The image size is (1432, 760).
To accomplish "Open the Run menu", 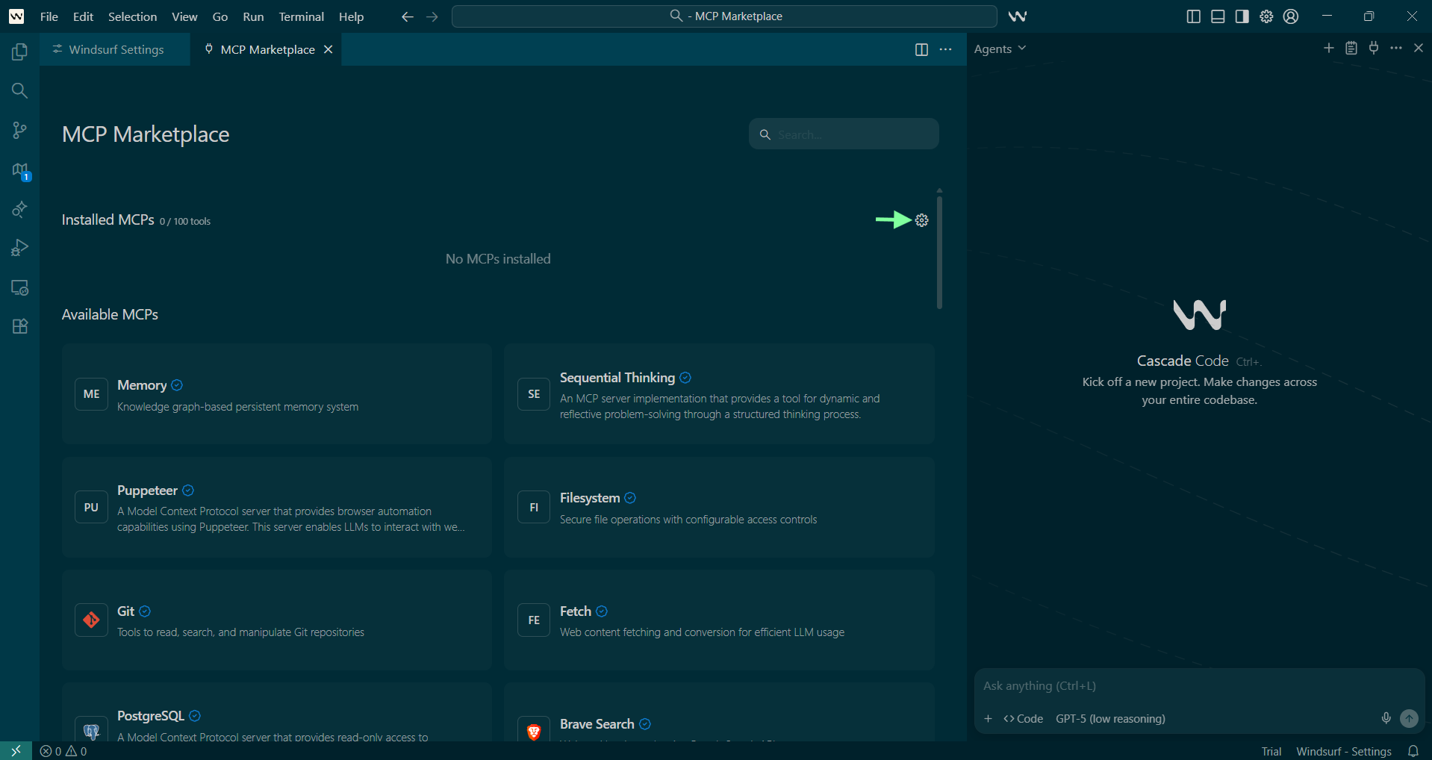I will (x=253, y=16).
